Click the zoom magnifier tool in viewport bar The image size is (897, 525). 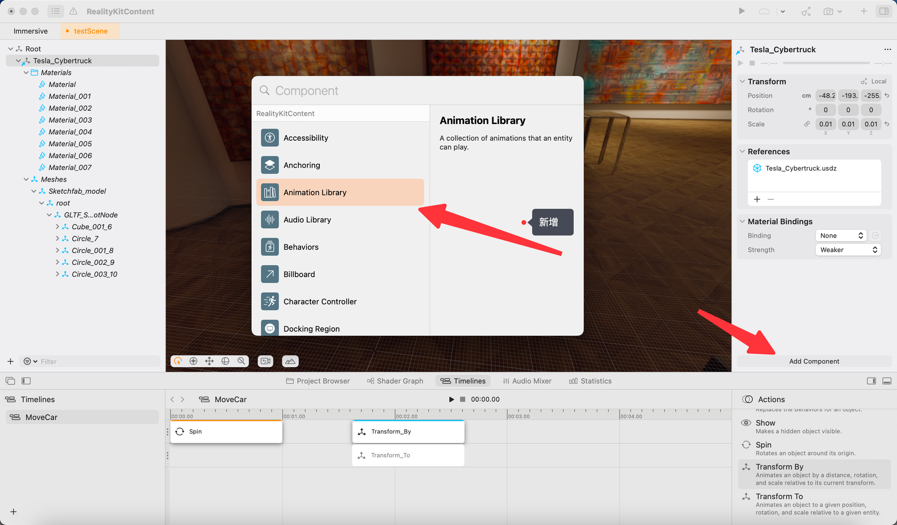click(241, 361)
